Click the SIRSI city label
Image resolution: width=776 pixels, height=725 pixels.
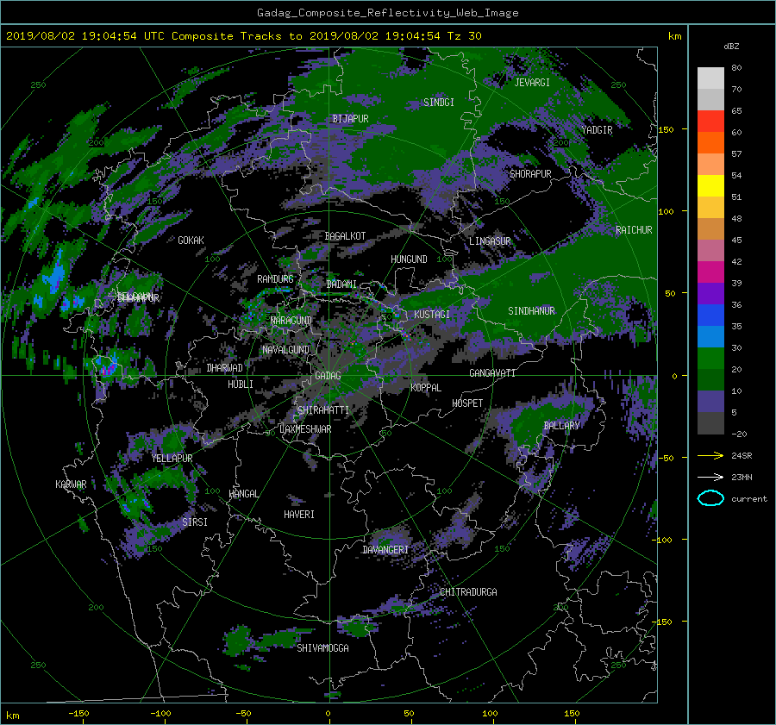195,522
